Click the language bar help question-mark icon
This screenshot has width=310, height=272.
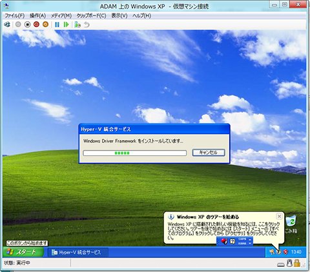pos(232,241)
